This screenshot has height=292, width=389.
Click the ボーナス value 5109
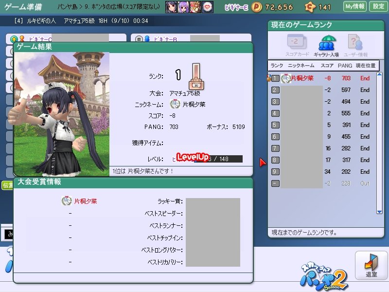tap(238, 127)
